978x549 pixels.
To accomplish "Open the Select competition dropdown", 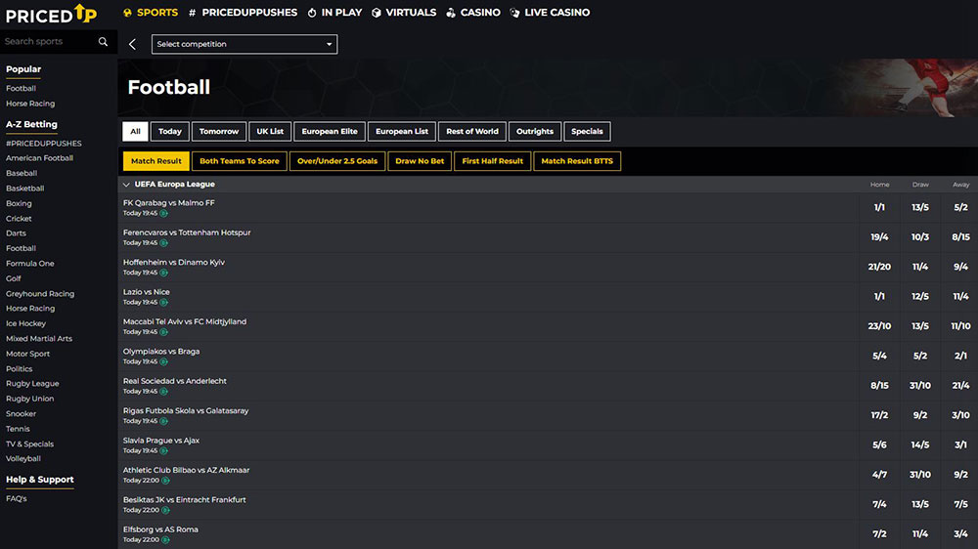I will point(244,44).
